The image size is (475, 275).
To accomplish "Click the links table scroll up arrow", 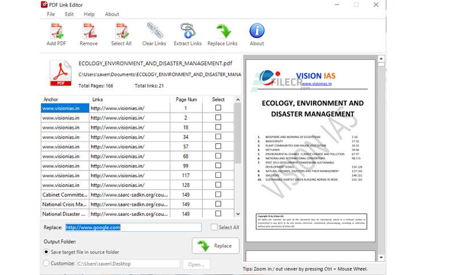I will point(238,99).
